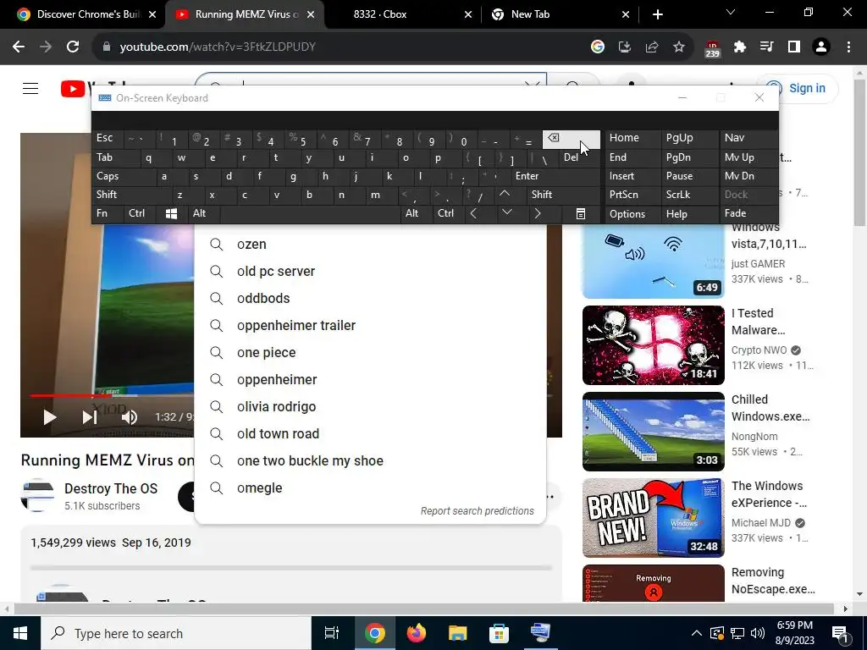867x650 pixels.
Task: Click the page horizontal scrollbar
Action: pyautogui.click(x=423, y=609)
